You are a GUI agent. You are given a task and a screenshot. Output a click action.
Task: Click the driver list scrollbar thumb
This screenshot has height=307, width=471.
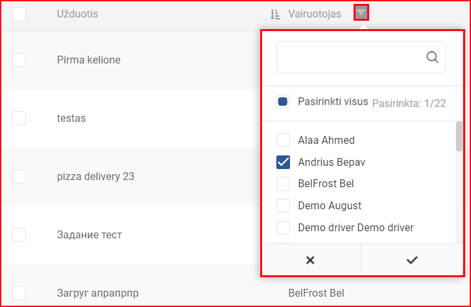click(459, 136)
